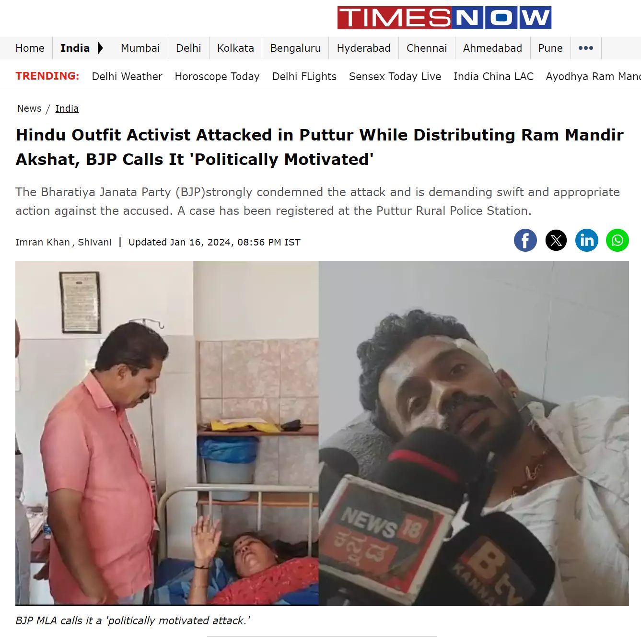Go to the Home tab
This screenshot has height=643, width=641.
coord(30,48)
